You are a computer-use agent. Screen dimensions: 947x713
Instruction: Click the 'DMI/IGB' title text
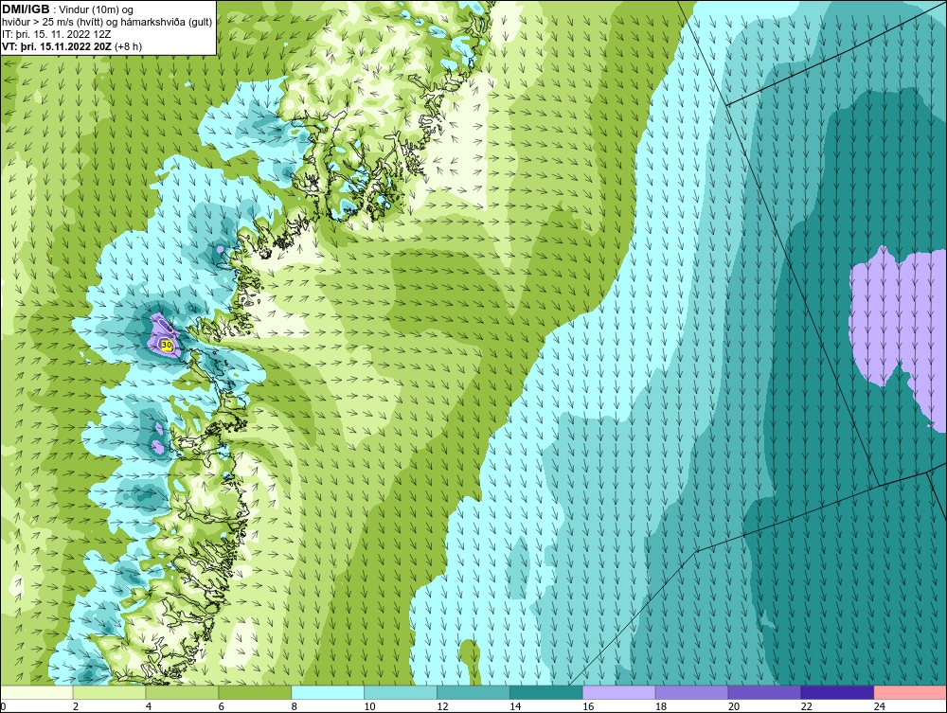26,9
